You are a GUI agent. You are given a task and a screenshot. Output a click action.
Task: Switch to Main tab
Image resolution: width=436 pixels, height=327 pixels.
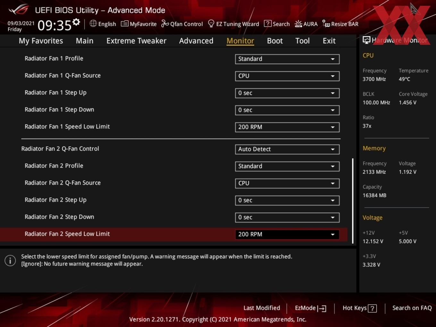click(85, 41)
